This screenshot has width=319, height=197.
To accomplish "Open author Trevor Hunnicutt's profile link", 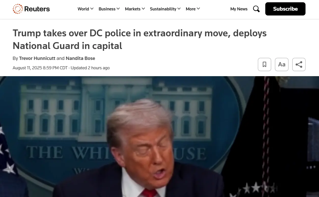I will click(x=37, y=58).
